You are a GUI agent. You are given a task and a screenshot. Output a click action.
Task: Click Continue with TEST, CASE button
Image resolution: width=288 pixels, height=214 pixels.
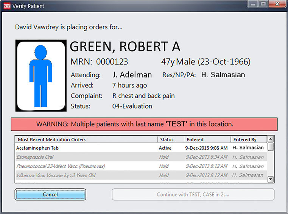click(x=193, y=195)
